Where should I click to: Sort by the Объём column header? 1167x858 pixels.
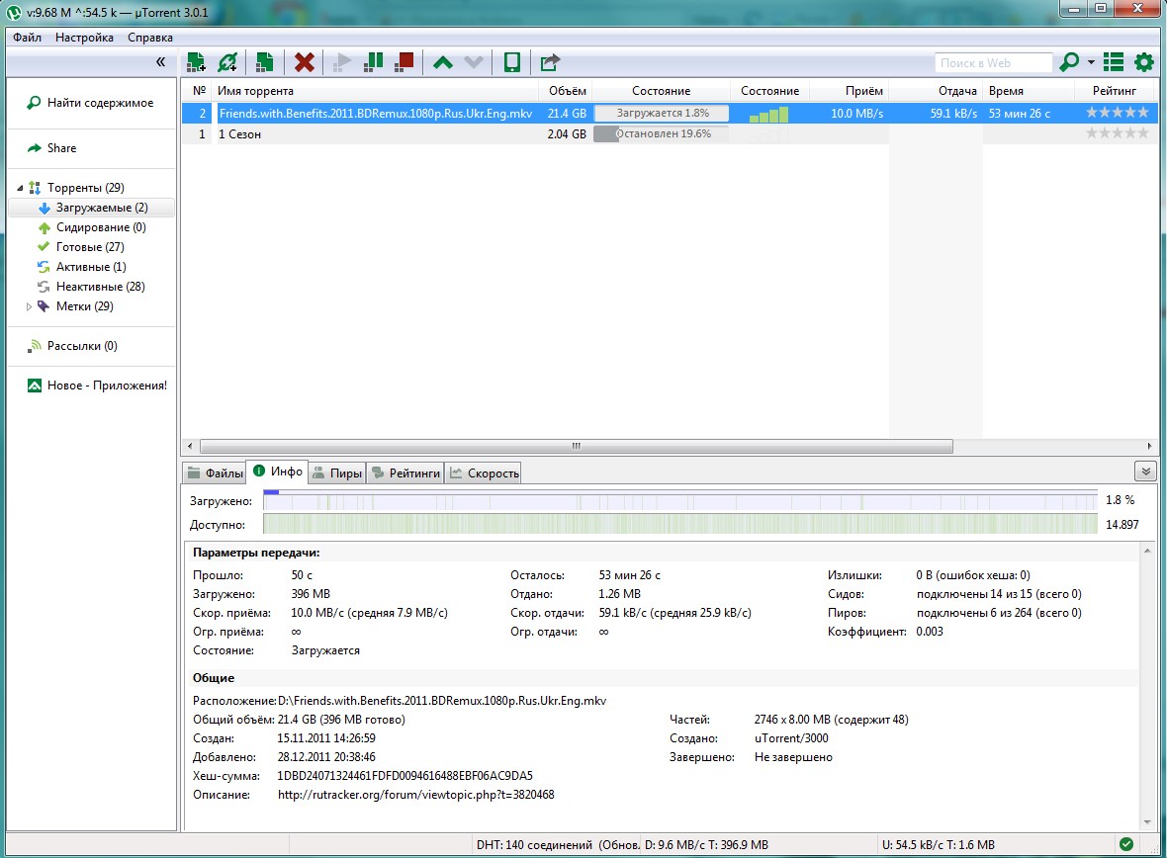565,91
